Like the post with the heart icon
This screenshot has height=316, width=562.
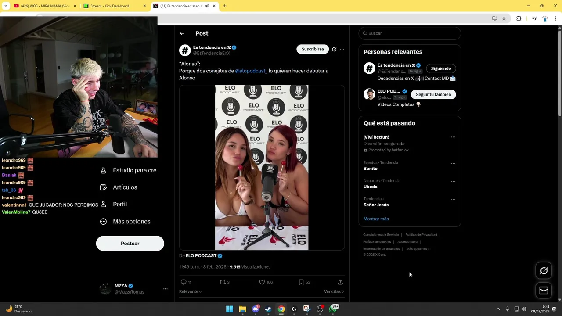pyautogui.click(x=262, y=282)
